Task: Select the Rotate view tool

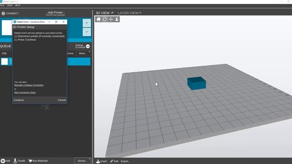Action: click(x=104, y=19)
